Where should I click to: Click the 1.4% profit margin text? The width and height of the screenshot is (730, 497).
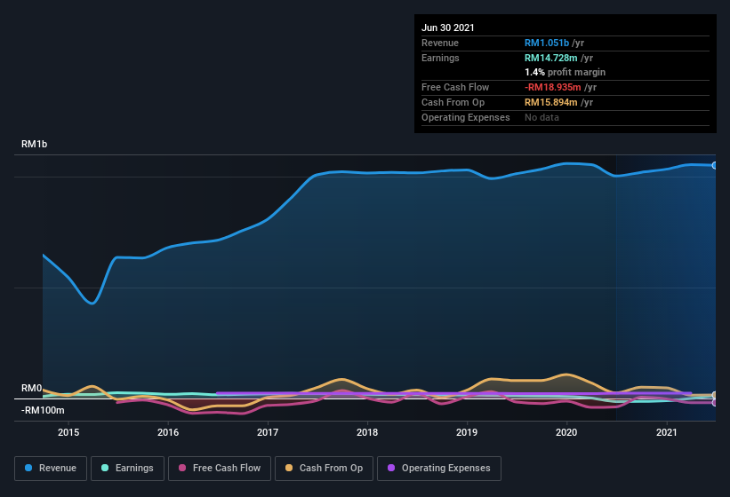coord(566,72)
